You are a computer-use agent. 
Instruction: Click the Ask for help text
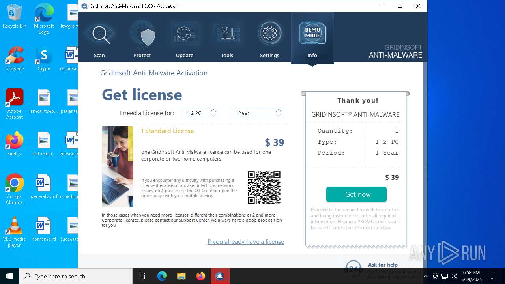[383, 265]
